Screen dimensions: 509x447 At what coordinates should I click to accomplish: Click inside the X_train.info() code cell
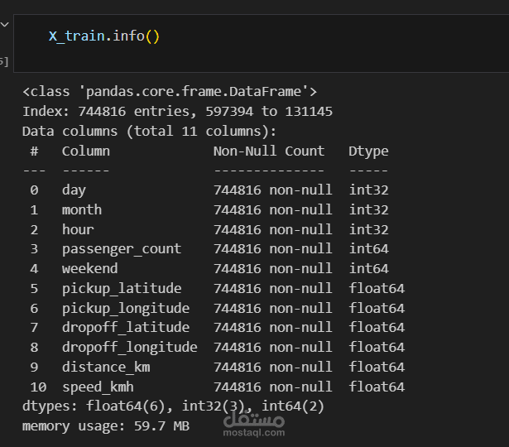click(290, 37)
